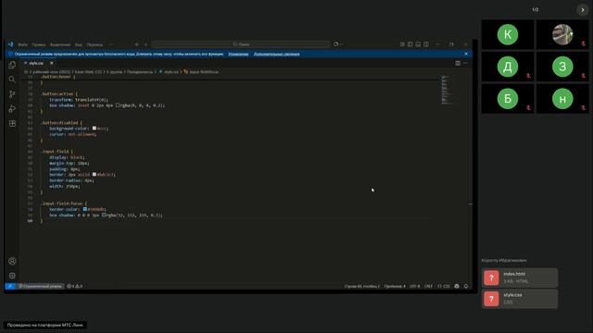This screenshot has height=333, width=593.
Task: Select participant tile with letter Б
Action: (x=508, y=99)
